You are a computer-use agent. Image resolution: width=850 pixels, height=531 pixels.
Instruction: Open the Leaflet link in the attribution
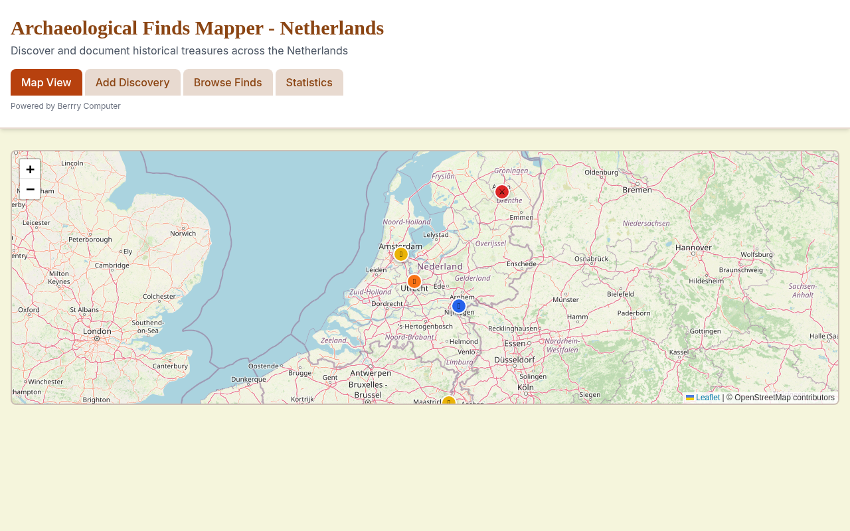pyautogui.click(x=707, y=397)
